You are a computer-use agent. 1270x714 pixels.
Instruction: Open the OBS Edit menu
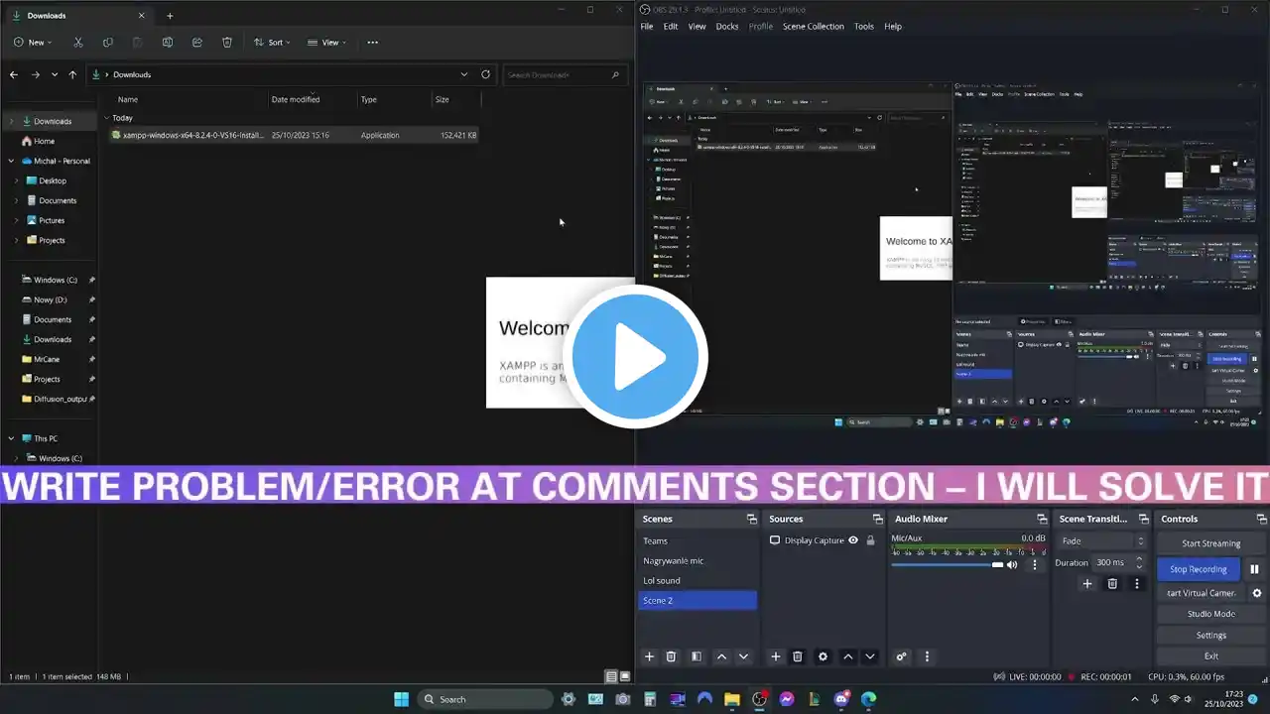point(671,27)
